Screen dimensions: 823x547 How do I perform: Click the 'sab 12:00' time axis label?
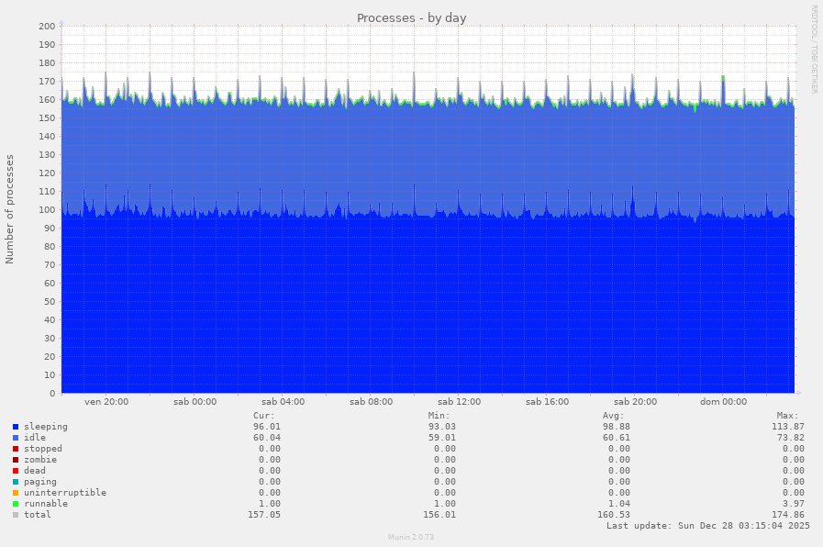[x=459, y=401]
